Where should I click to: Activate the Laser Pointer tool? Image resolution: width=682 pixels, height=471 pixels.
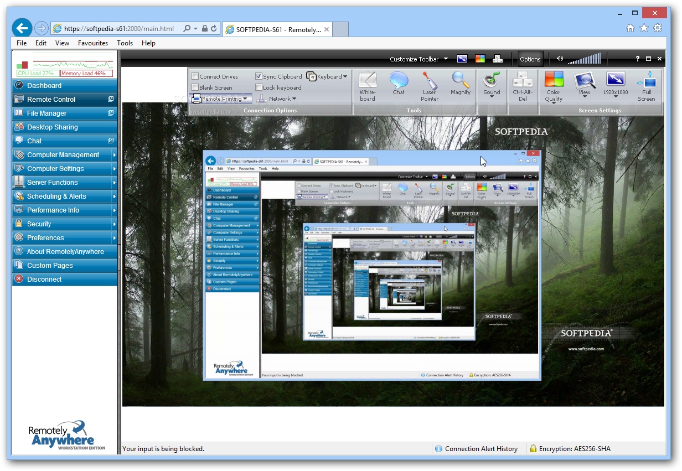pyautogui.click(x=430, y=87)
